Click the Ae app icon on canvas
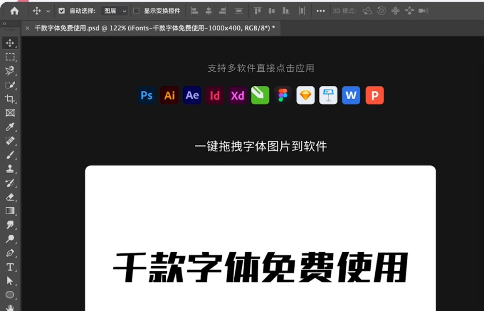Viewport: 484px width, 311px height. click(192, 95)
